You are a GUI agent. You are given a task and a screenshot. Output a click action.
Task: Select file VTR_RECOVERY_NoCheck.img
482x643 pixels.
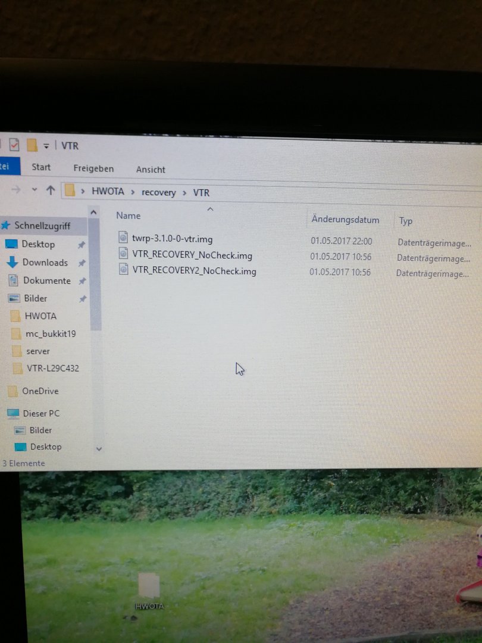pos(192,255)
